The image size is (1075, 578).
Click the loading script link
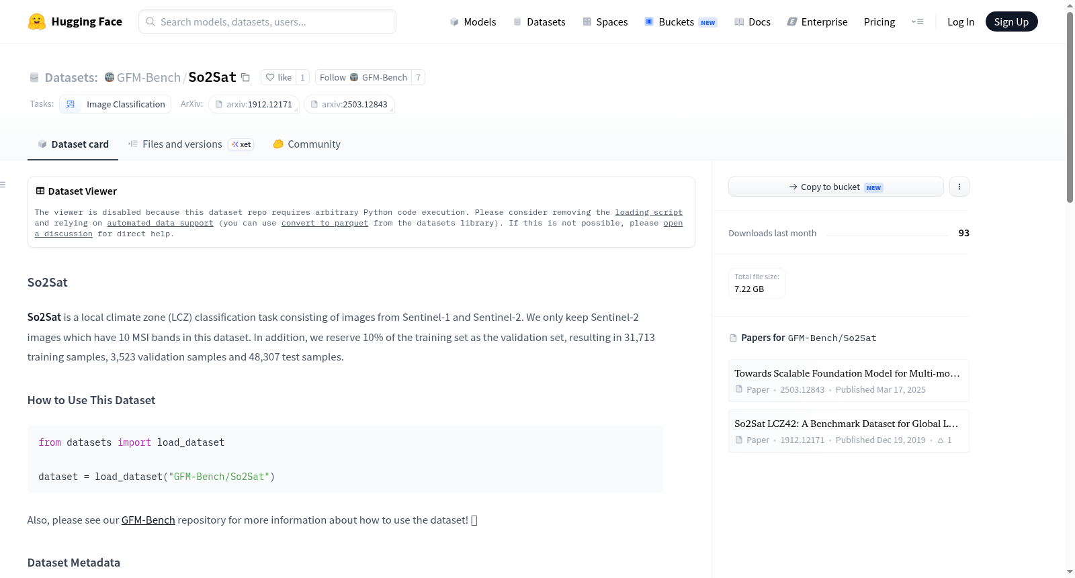[x=648, y=212]
